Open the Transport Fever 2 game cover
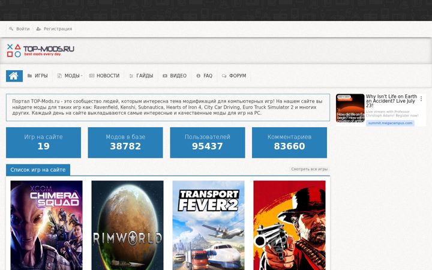This screenshot has width=432, height=270. 209,226
